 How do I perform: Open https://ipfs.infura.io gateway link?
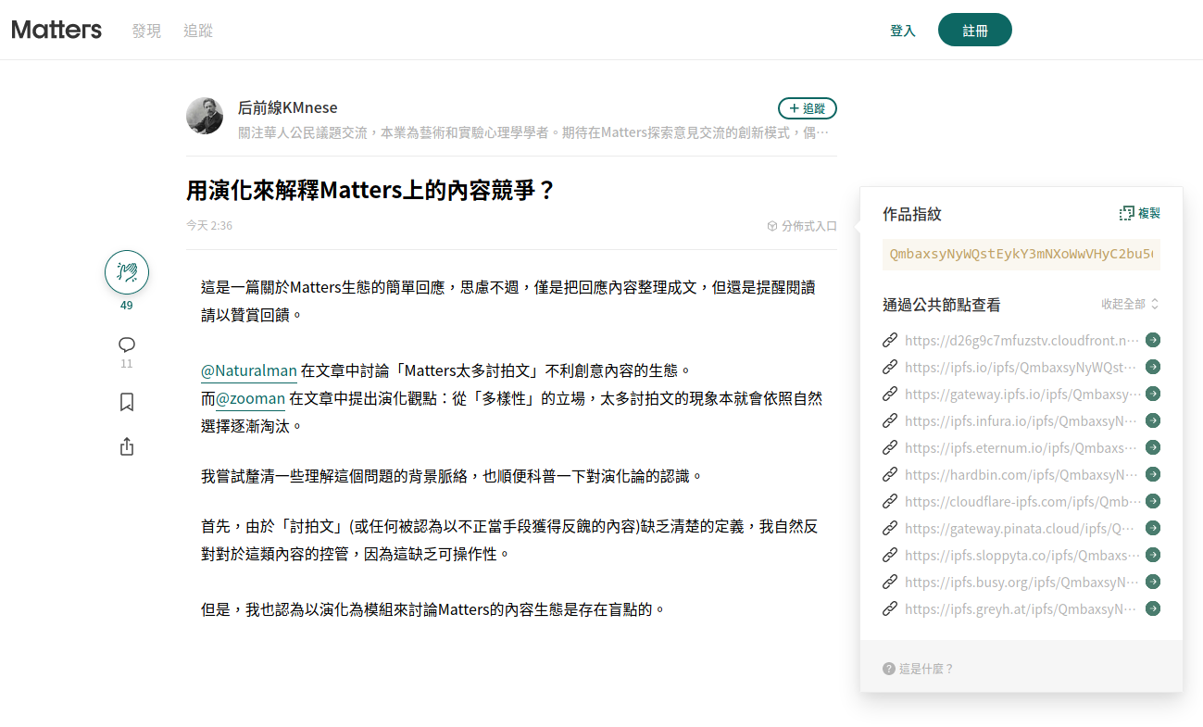(x=1021, y=420)
